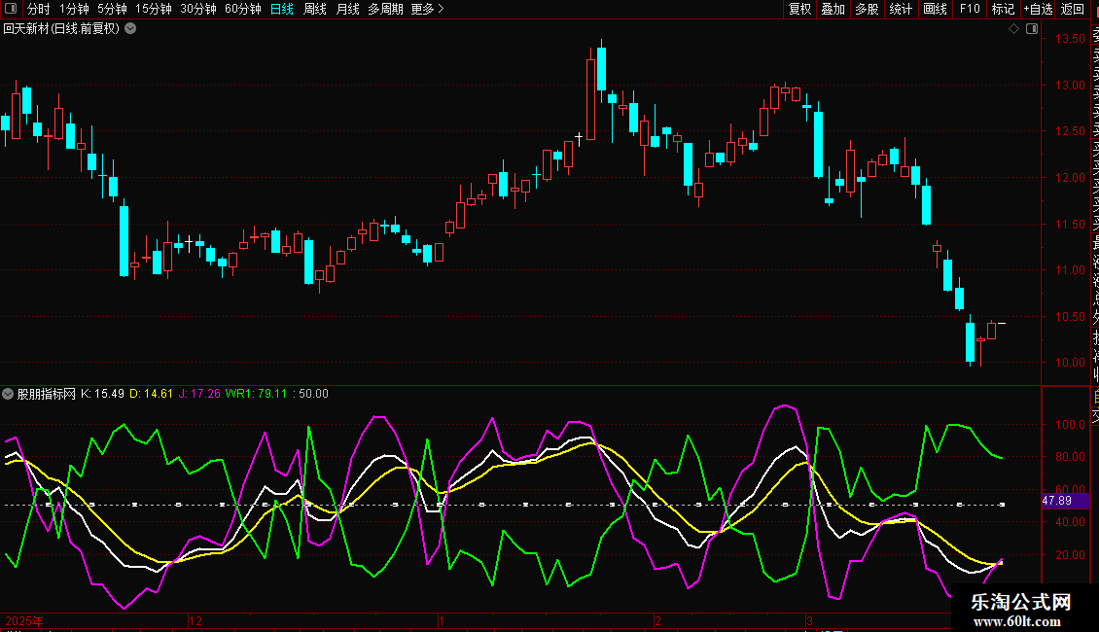Image resolution: width=1099 pixels, height=632 pixels.
Task: Click the WR1: 79.11 value
Action: tap(256, 394)
